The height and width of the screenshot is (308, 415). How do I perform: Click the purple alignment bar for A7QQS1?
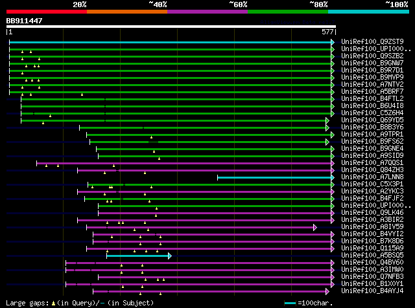[184, 163]
